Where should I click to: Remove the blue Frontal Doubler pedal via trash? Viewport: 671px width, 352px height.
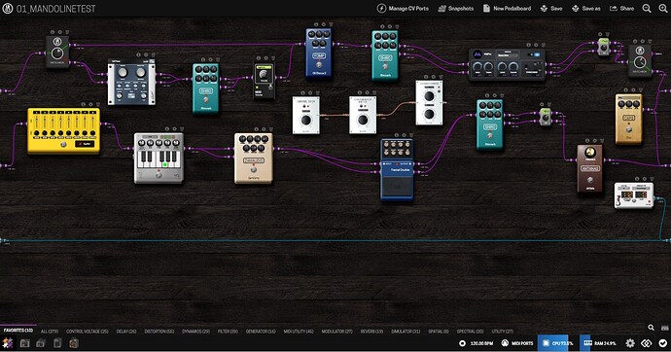point(410,135)
